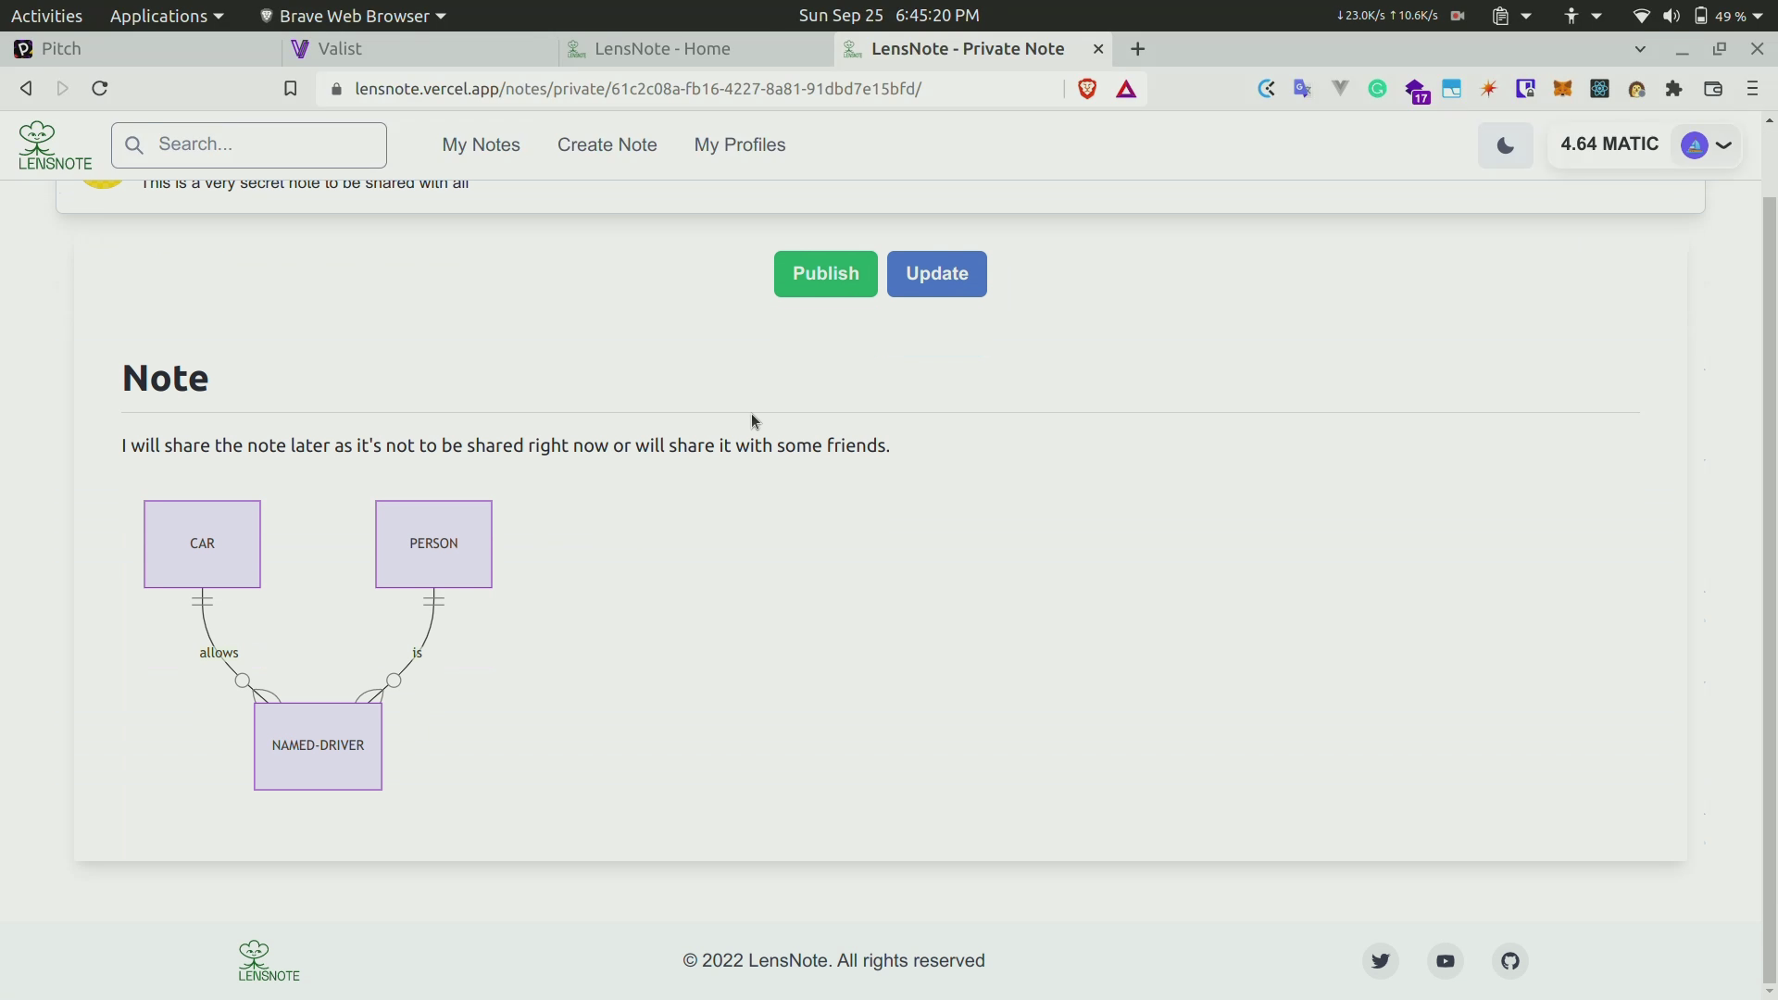
Task: Bookmark this page
Action: tap(290, 89)
